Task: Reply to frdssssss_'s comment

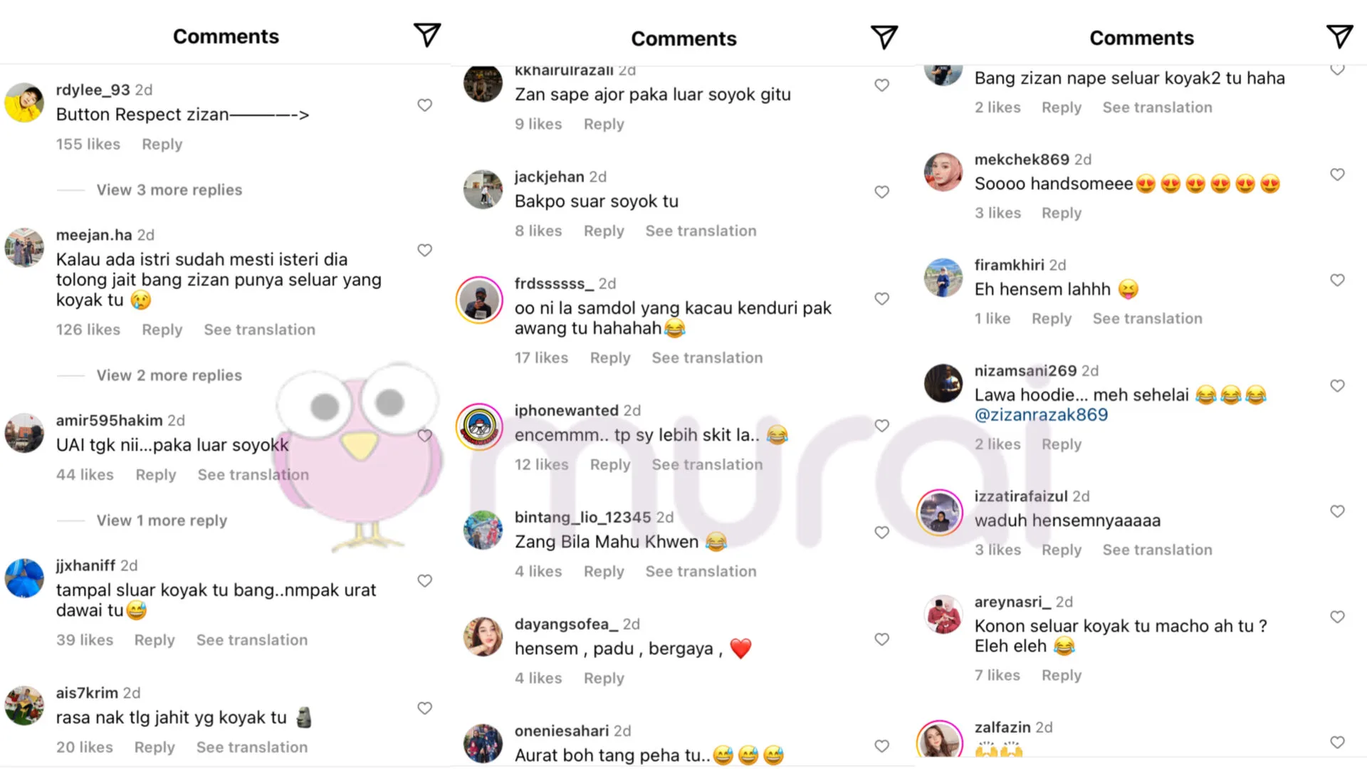Action: tap(610, 358)
